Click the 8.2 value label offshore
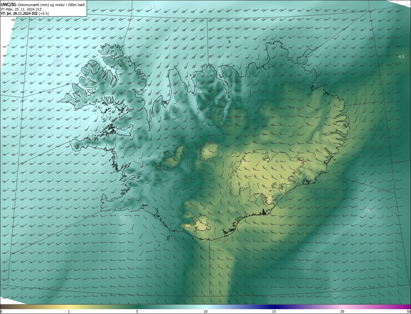411x314 pixels. (122, 217)
